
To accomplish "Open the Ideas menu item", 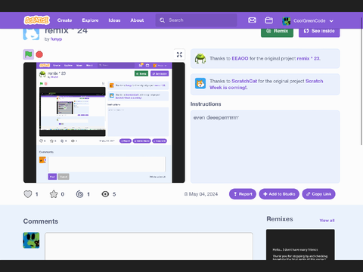I will click(114, 20).
